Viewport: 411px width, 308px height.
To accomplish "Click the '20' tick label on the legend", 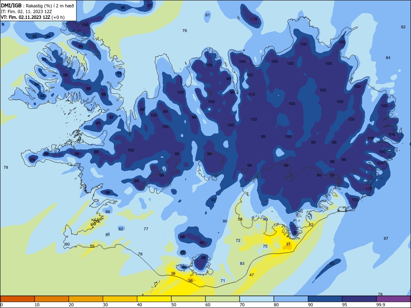I will tap(71, 305).
